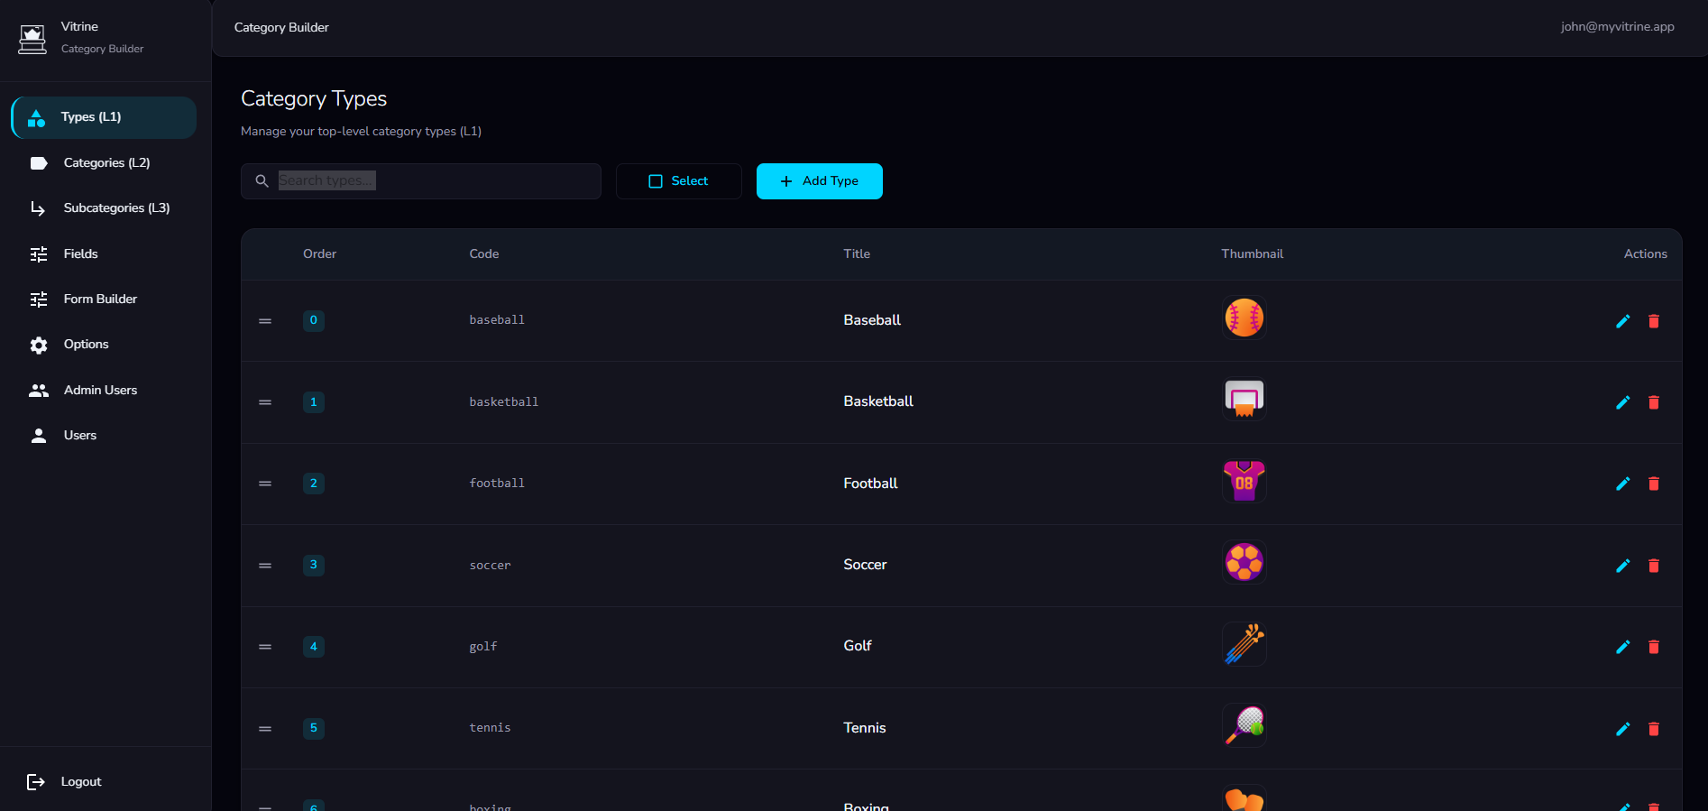Click the edit pencil for Baseball
The width and height of the screenshot is (1708, 811).
point(1622,321)
